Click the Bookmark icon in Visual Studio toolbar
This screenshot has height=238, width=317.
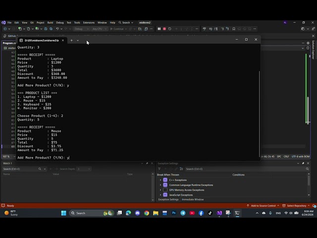pos(234,29)
